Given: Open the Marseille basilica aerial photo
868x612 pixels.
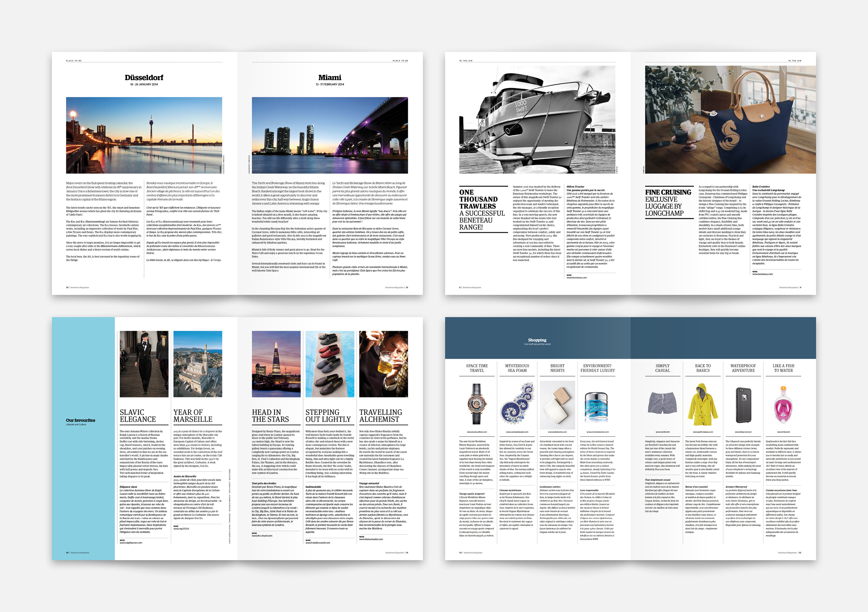Looking at the screenshot, I should point(198,364).
